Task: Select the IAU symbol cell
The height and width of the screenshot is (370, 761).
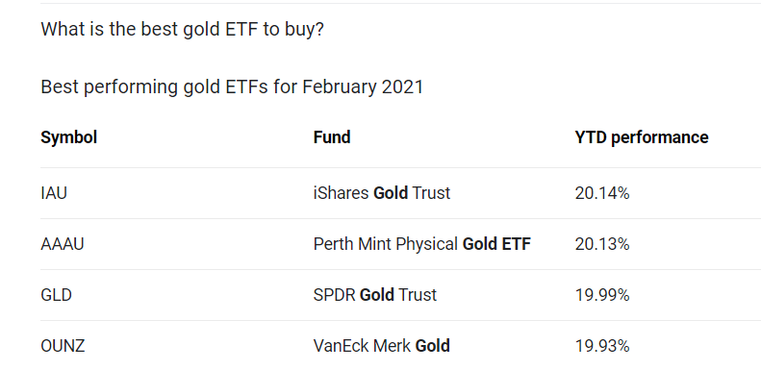Action: point(54,193)
